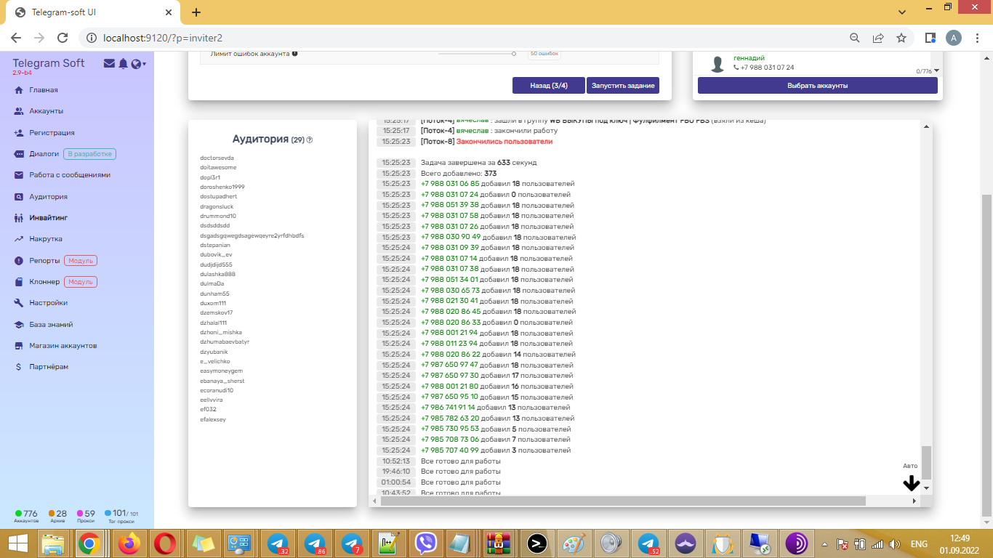Click the book icon next to База знаний
Image resolution: width=993 pixels, height=558 pixels.
tap(19, 325)
